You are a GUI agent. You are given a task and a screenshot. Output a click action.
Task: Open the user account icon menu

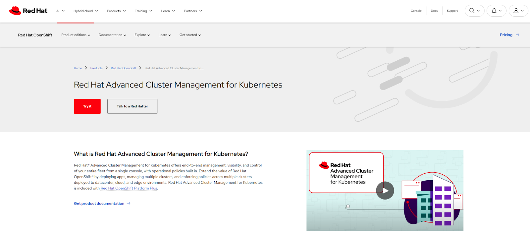518,11
